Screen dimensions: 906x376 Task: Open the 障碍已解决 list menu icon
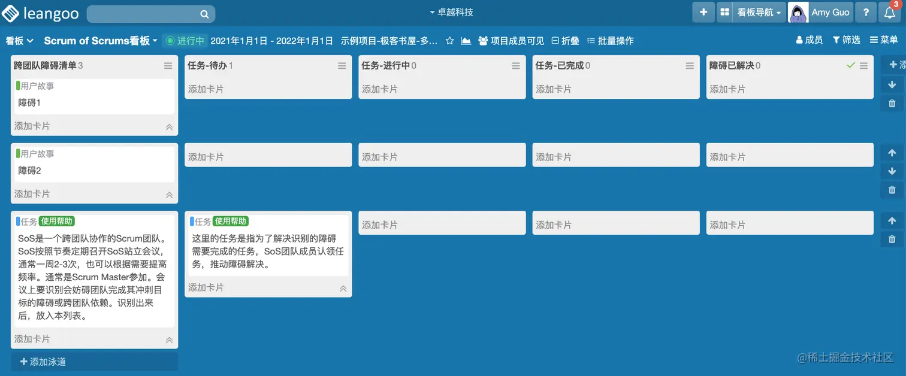click(x=863, y=66)
